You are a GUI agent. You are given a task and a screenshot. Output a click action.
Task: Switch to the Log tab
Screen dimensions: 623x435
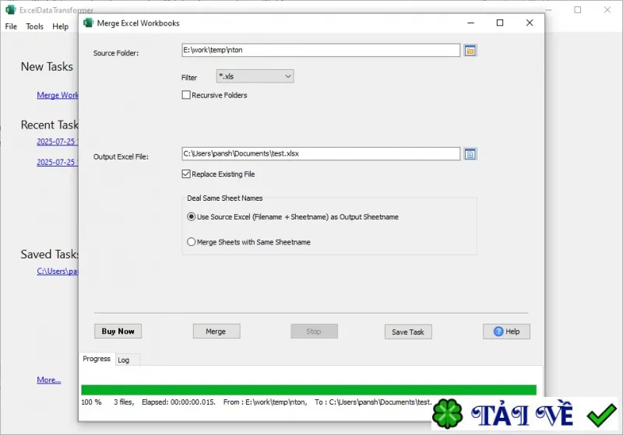(x=124, y=360)
